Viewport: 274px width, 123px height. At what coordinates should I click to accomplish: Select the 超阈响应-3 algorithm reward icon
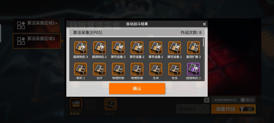coord(81,48)
